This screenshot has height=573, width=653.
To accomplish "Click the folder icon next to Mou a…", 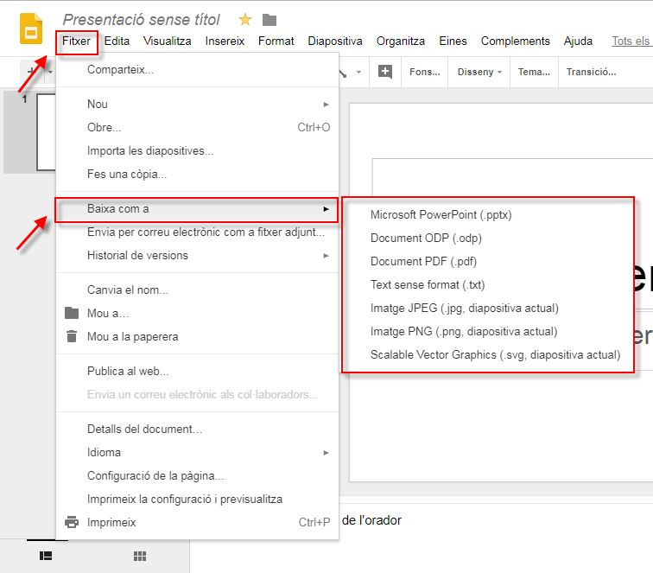I will tap(72, 313).
